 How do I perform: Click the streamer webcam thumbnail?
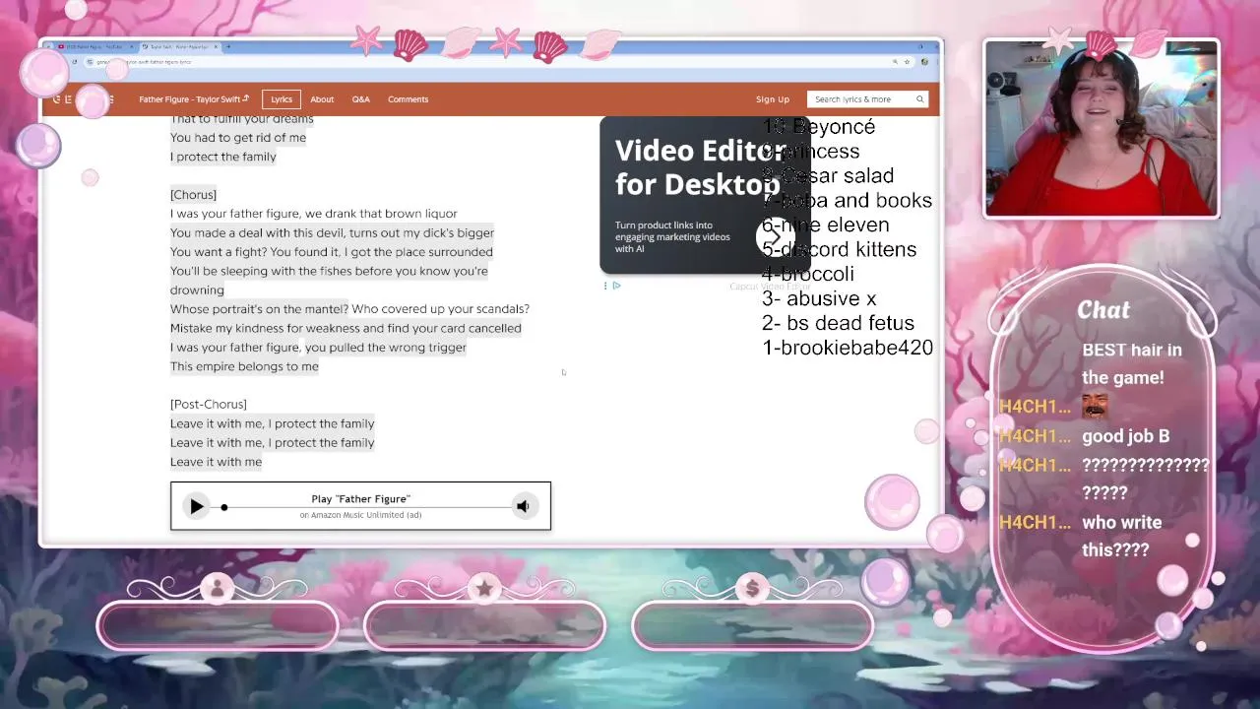(x=1102, y=129)
